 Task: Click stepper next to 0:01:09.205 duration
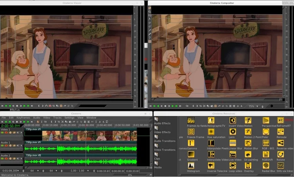(x=23, y=171)
